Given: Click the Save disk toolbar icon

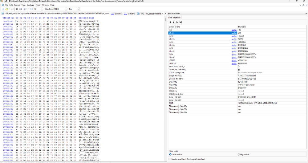Looking at the screenshot, I should click(12, 9).
